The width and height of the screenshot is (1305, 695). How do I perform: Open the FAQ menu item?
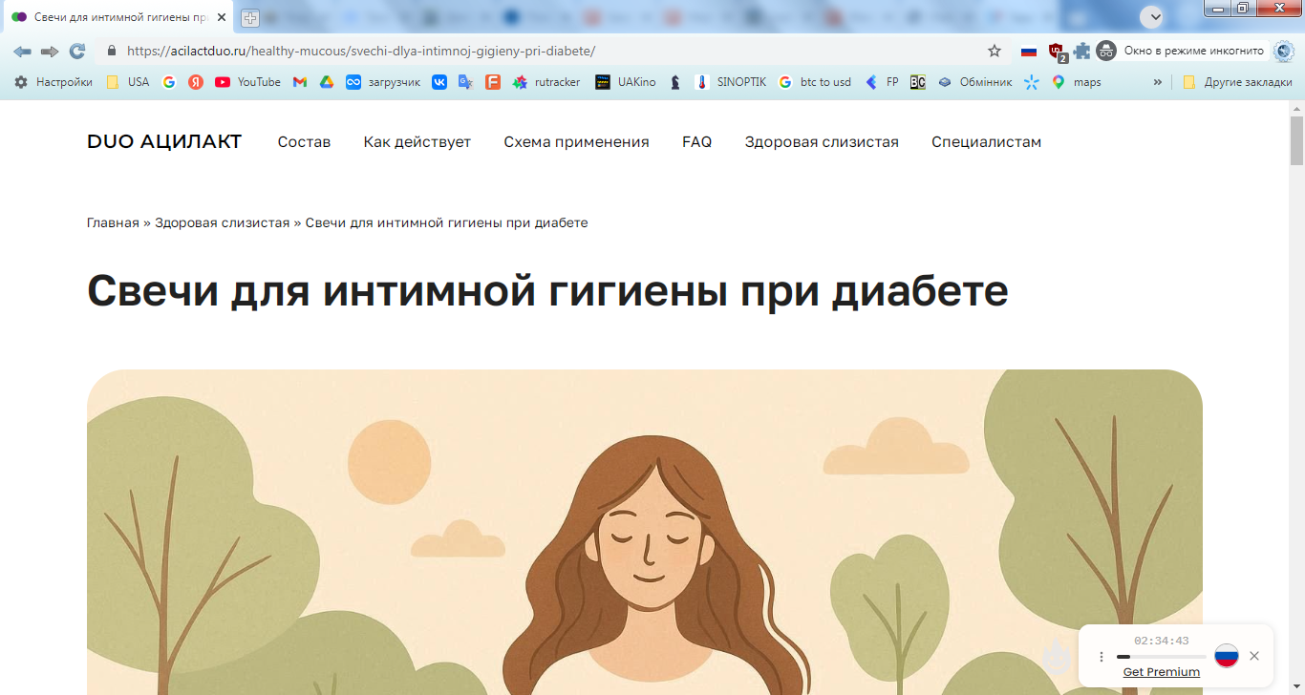coord(697,142)
